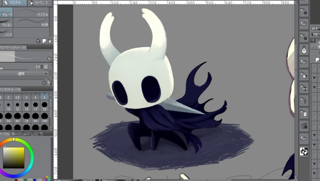Click the light bulb icon in right command bar

(x=304, y=49)
